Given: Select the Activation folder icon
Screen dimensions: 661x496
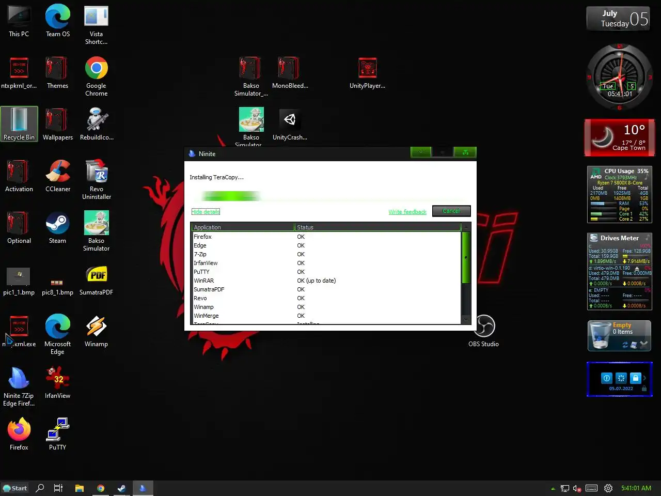Looking at the screenshot, I should (19, 176).
